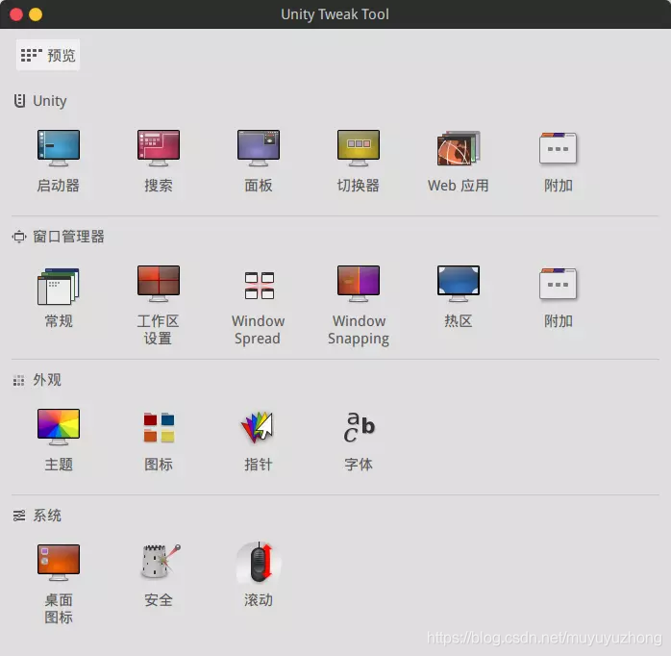Minimize the window with yellow button

36,14
